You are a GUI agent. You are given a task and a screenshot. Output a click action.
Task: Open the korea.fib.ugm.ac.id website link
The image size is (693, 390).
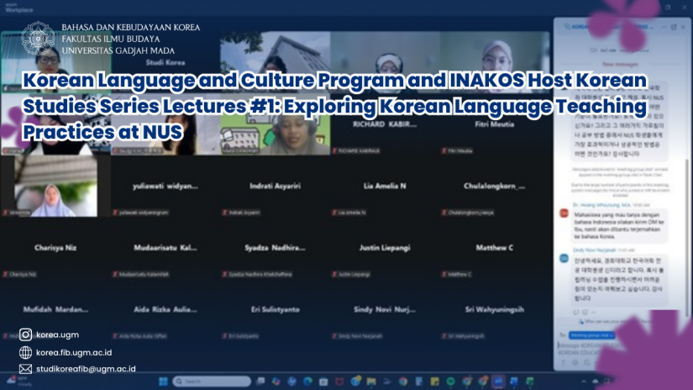coord(74,352)
